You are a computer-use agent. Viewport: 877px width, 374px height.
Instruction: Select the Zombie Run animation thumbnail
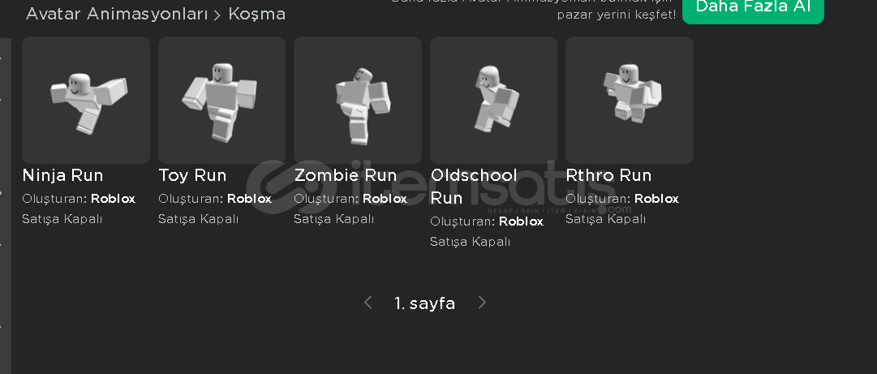point(358,100)
